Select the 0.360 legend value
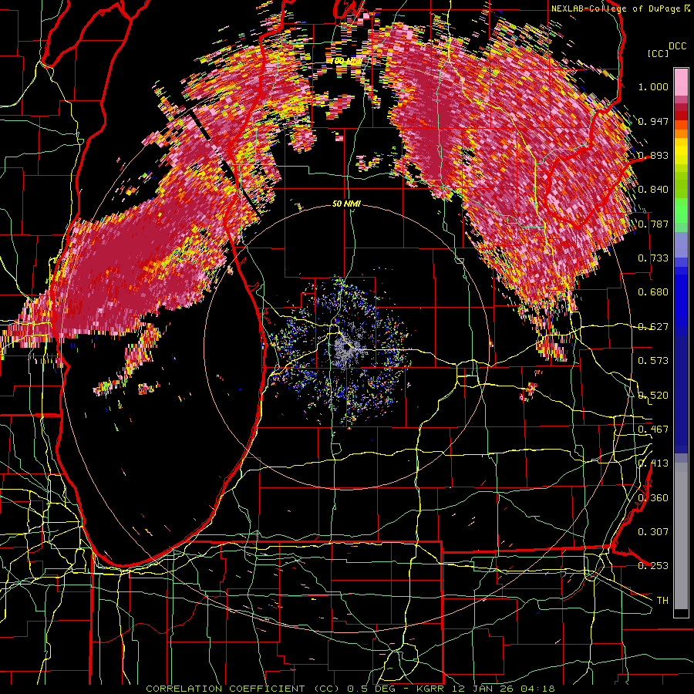Viewport: 694px width, 694px height. (653, 498)
